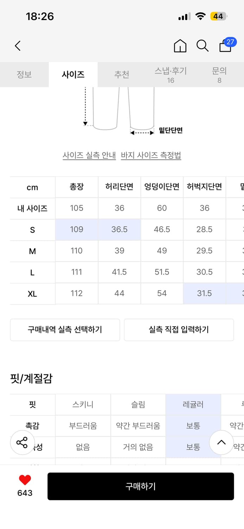
Task: Tap the heart icon to like the product
Action: 24,480
